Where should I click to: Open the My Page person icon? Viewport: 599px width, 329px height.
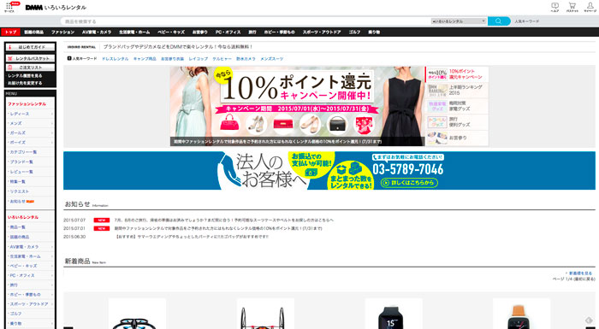[590, 7]
